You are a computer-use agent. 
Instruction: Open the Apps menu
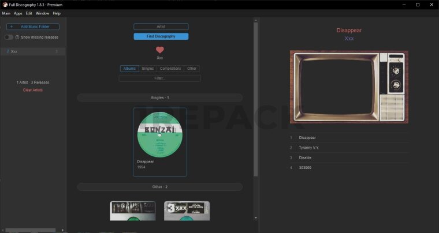tap(18, 13)
